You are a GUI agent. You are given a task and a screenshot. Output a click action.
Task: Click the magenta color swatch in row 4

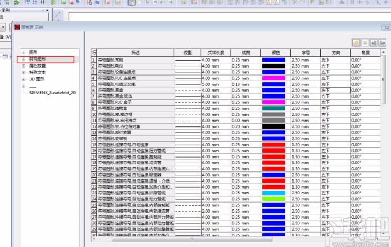pos(274,78)
